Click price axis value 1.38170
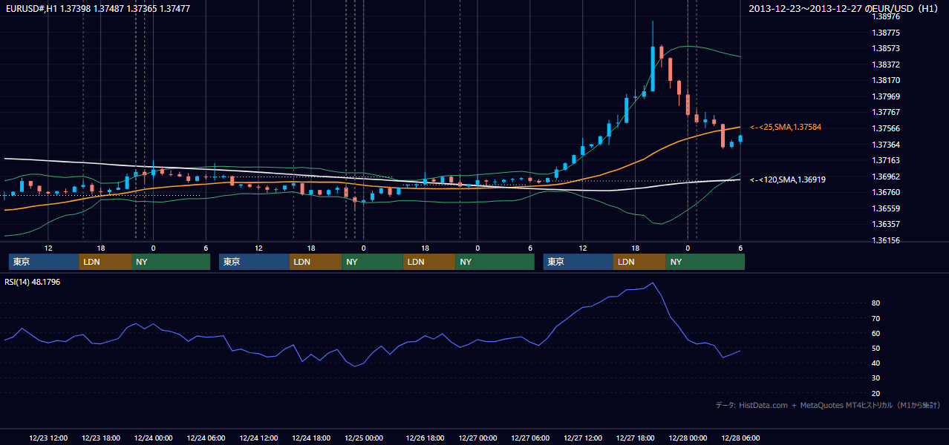The height and width of the screenshot is (445, 949). tap(887, 80)
